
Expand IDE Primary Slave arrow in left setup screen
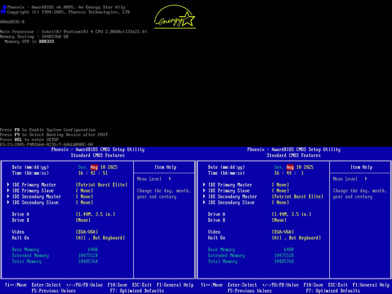8,191
